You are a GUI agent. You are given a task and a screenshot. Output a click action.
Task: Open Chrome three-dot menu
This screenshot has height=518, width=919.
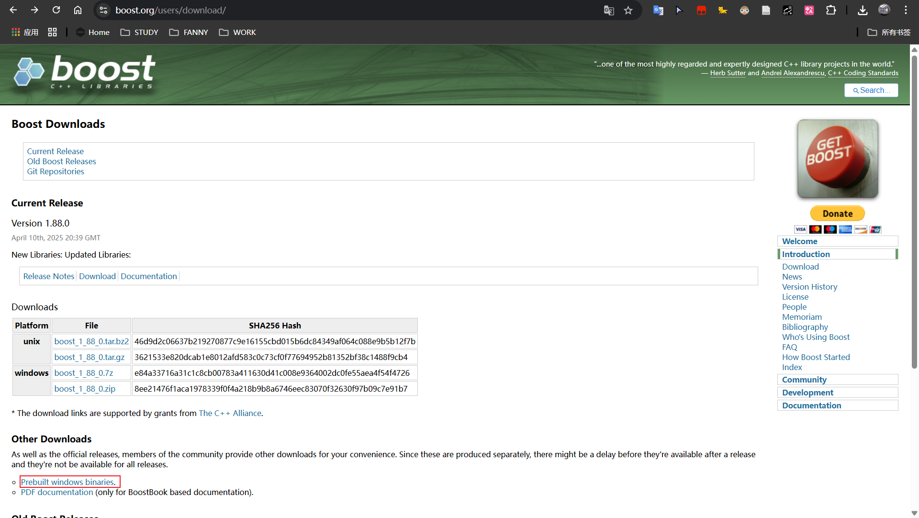(906, 10)
